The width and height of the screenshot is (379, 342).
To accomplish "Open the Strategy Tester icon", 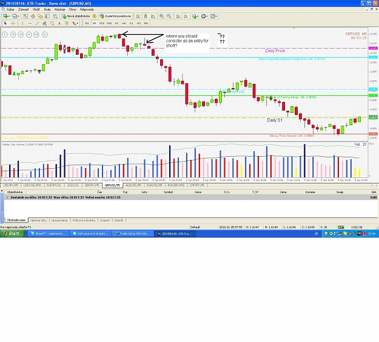I will [x=55, y=16].
